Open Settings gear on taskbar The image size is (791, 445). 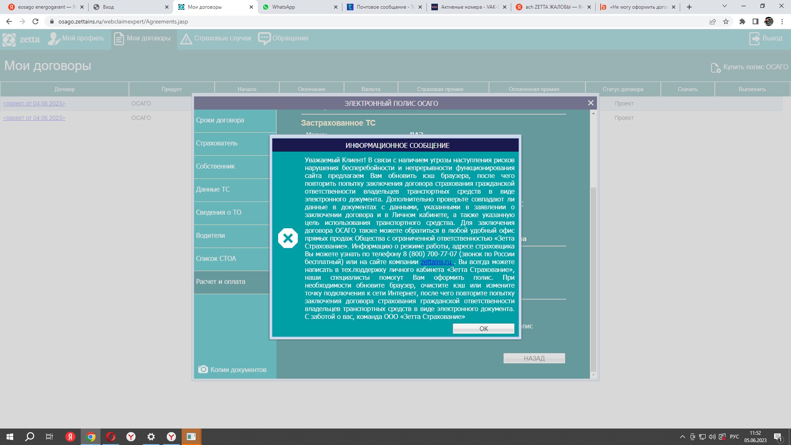tap(151, 437)
